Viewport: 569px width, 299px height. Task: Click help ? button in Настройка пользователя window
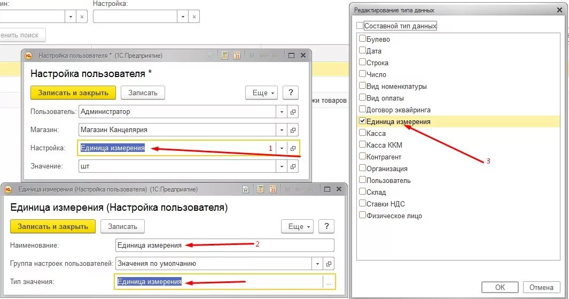coord(291,93)
